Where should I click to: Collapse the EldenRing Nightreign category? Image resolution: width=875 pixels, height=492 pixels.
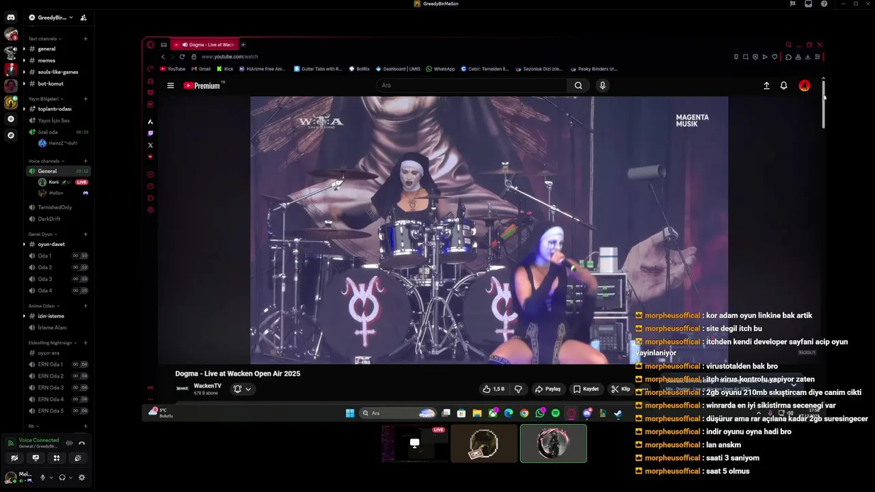coord(52,343)
